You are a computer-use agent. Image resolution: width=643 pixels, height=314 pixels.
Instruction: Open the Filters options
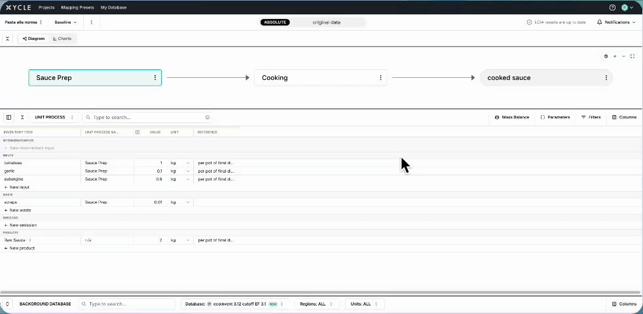tap(591, 117)
